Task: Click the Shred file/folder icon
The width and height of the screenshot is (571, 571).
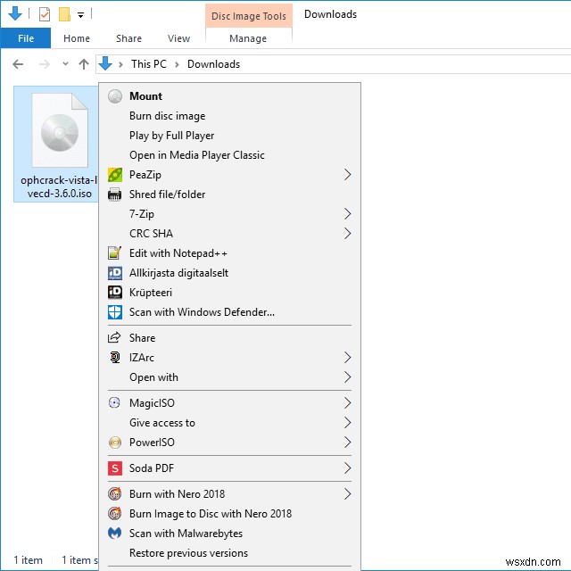Action: pyautogui.click(x=114, y=194)
